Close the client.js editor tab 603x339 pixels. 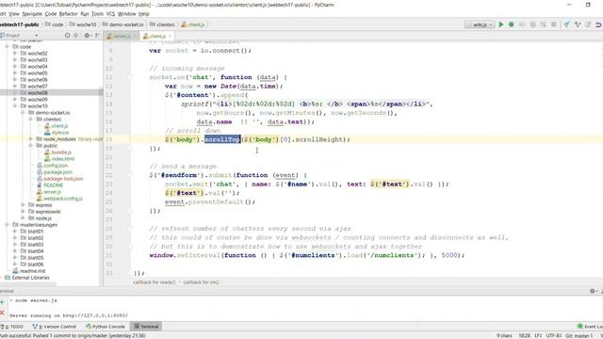(170, 36)
